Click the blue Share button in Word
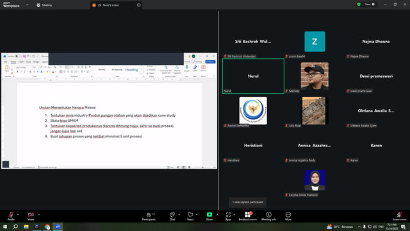The height and width of the screenshot is (231, 410). click(x=211, y=62)
